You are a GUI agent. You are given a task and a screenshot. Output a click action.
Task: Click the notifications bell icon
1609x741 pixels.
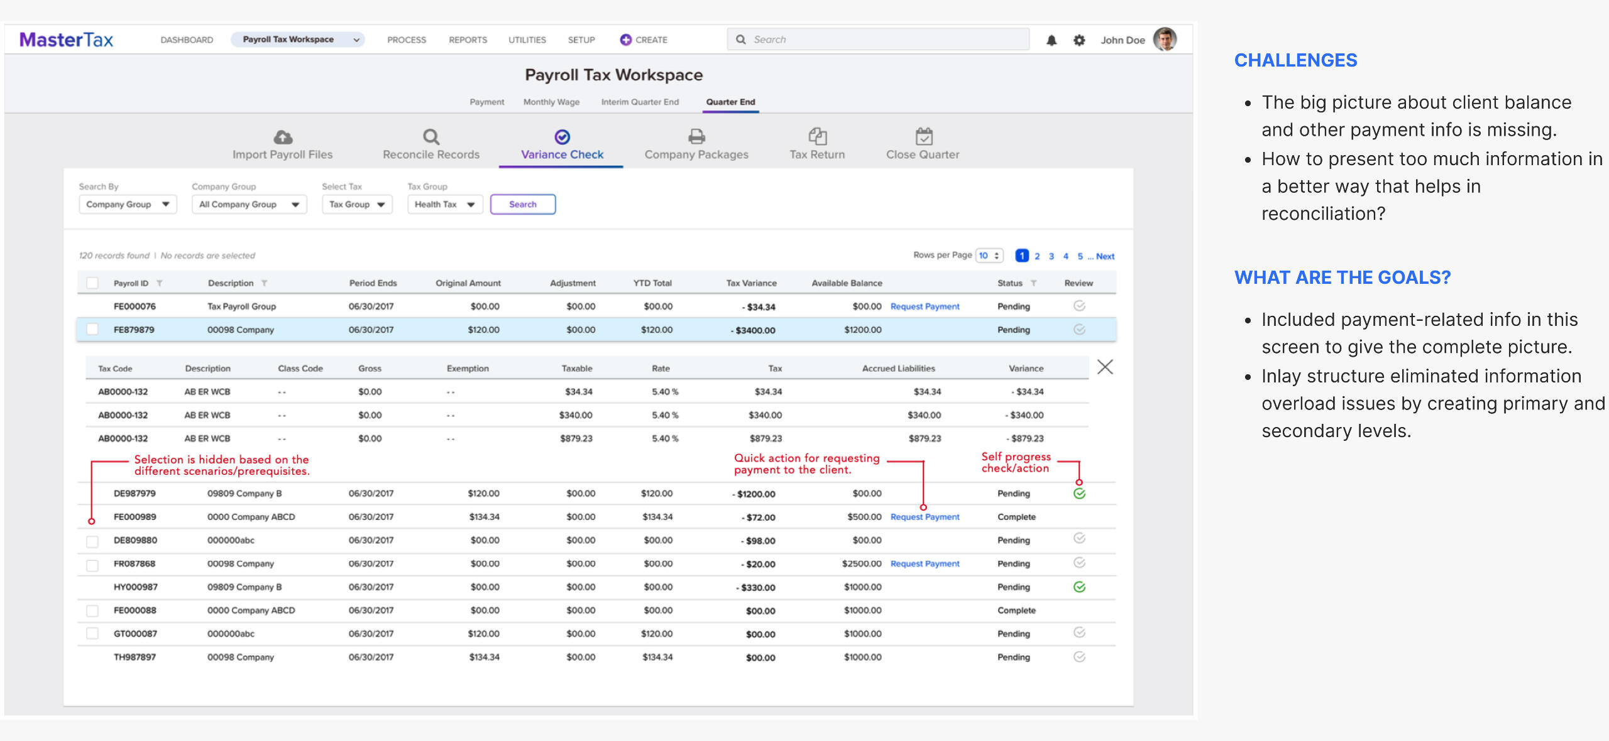pos(1051,40)
